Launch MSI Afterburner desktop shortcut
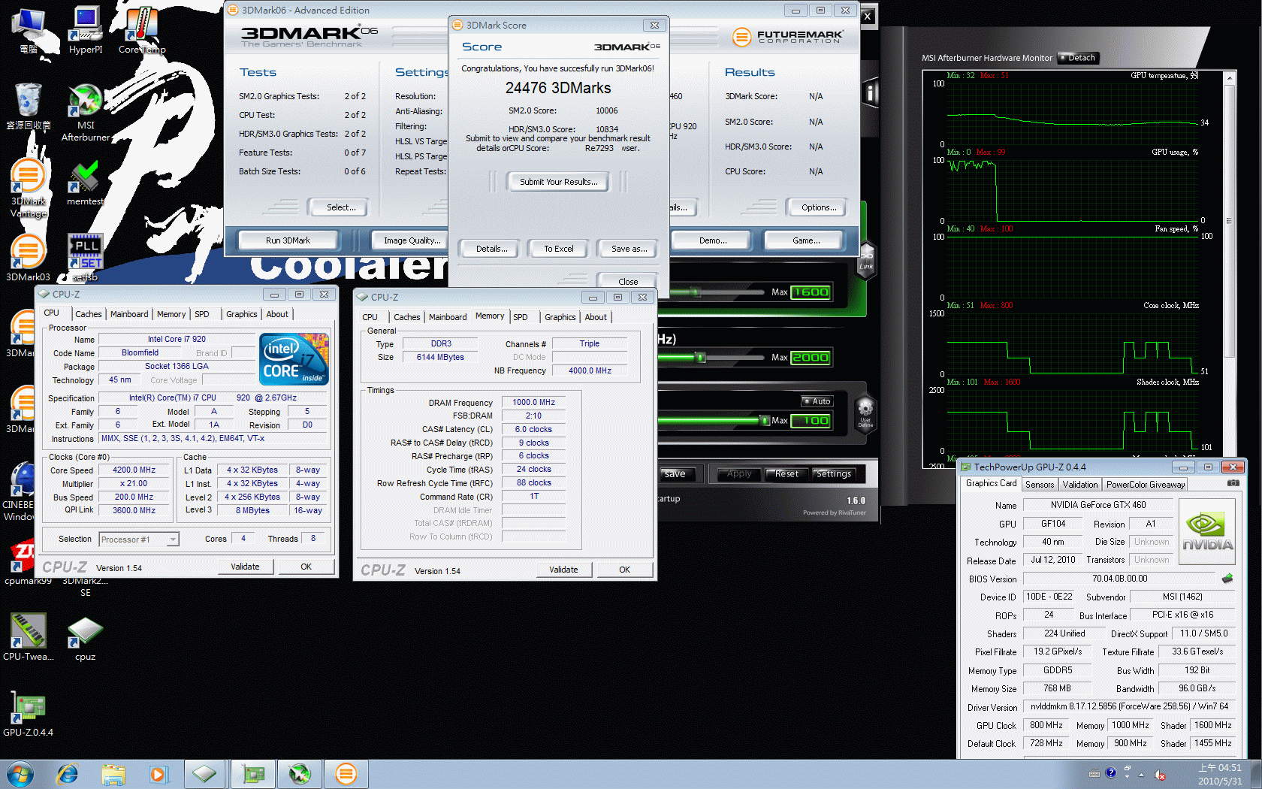Screen dimensions: 1262x789 tap(86, 113)
